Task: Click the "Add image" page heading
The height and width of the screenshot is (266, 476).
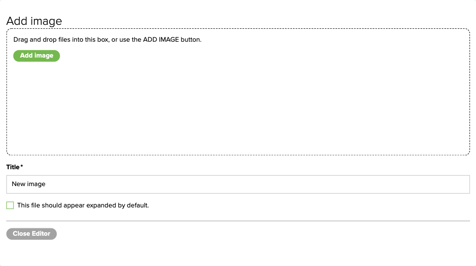Action: [34, 21]
